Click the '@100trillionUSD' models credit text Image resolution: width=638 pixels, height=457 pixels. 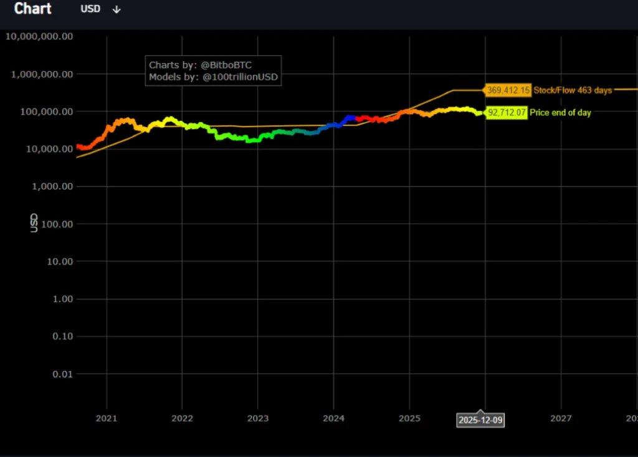coord(240,77)
